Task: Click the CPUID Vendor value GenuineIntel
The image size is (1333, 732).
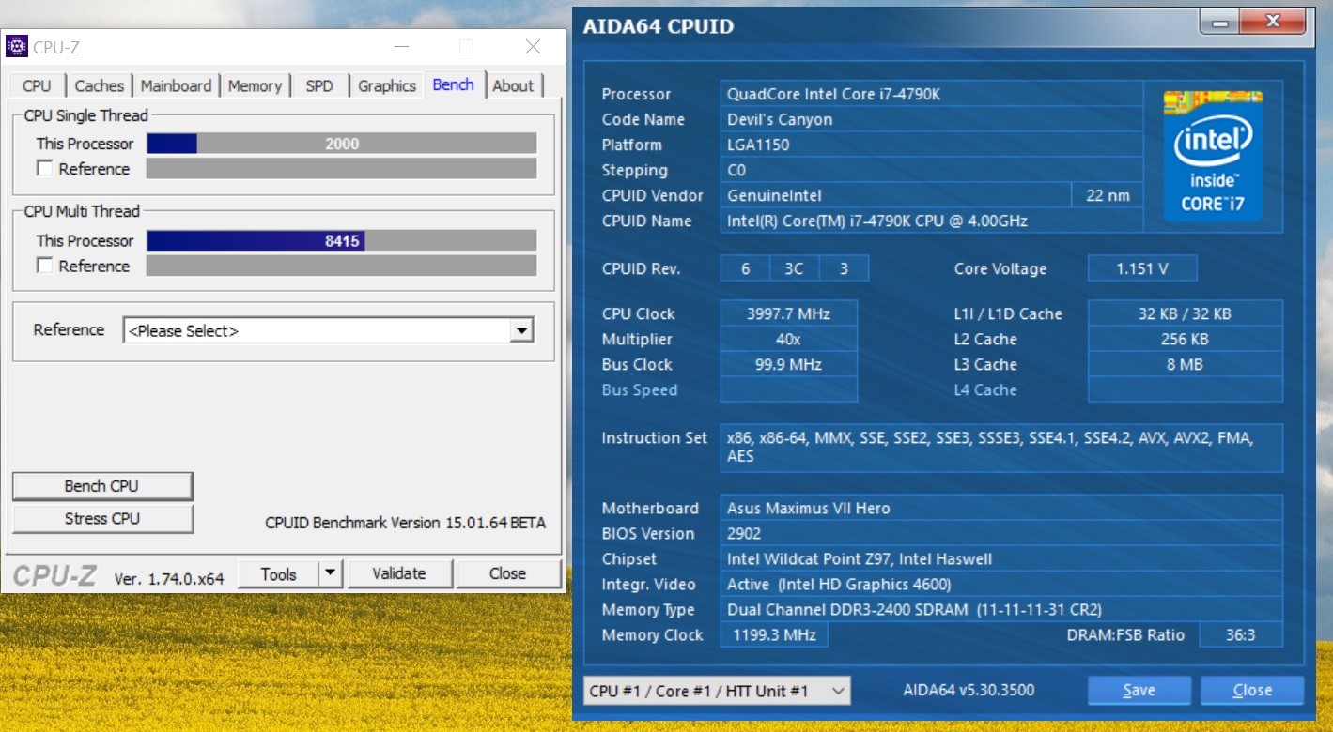Action: coord(896,195)
